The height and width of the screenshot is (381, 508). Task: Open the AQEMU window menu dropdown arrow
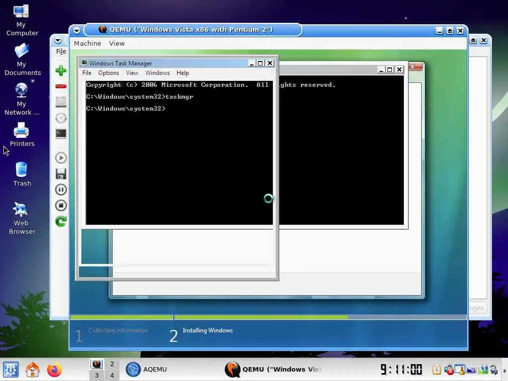pos(58,41)
